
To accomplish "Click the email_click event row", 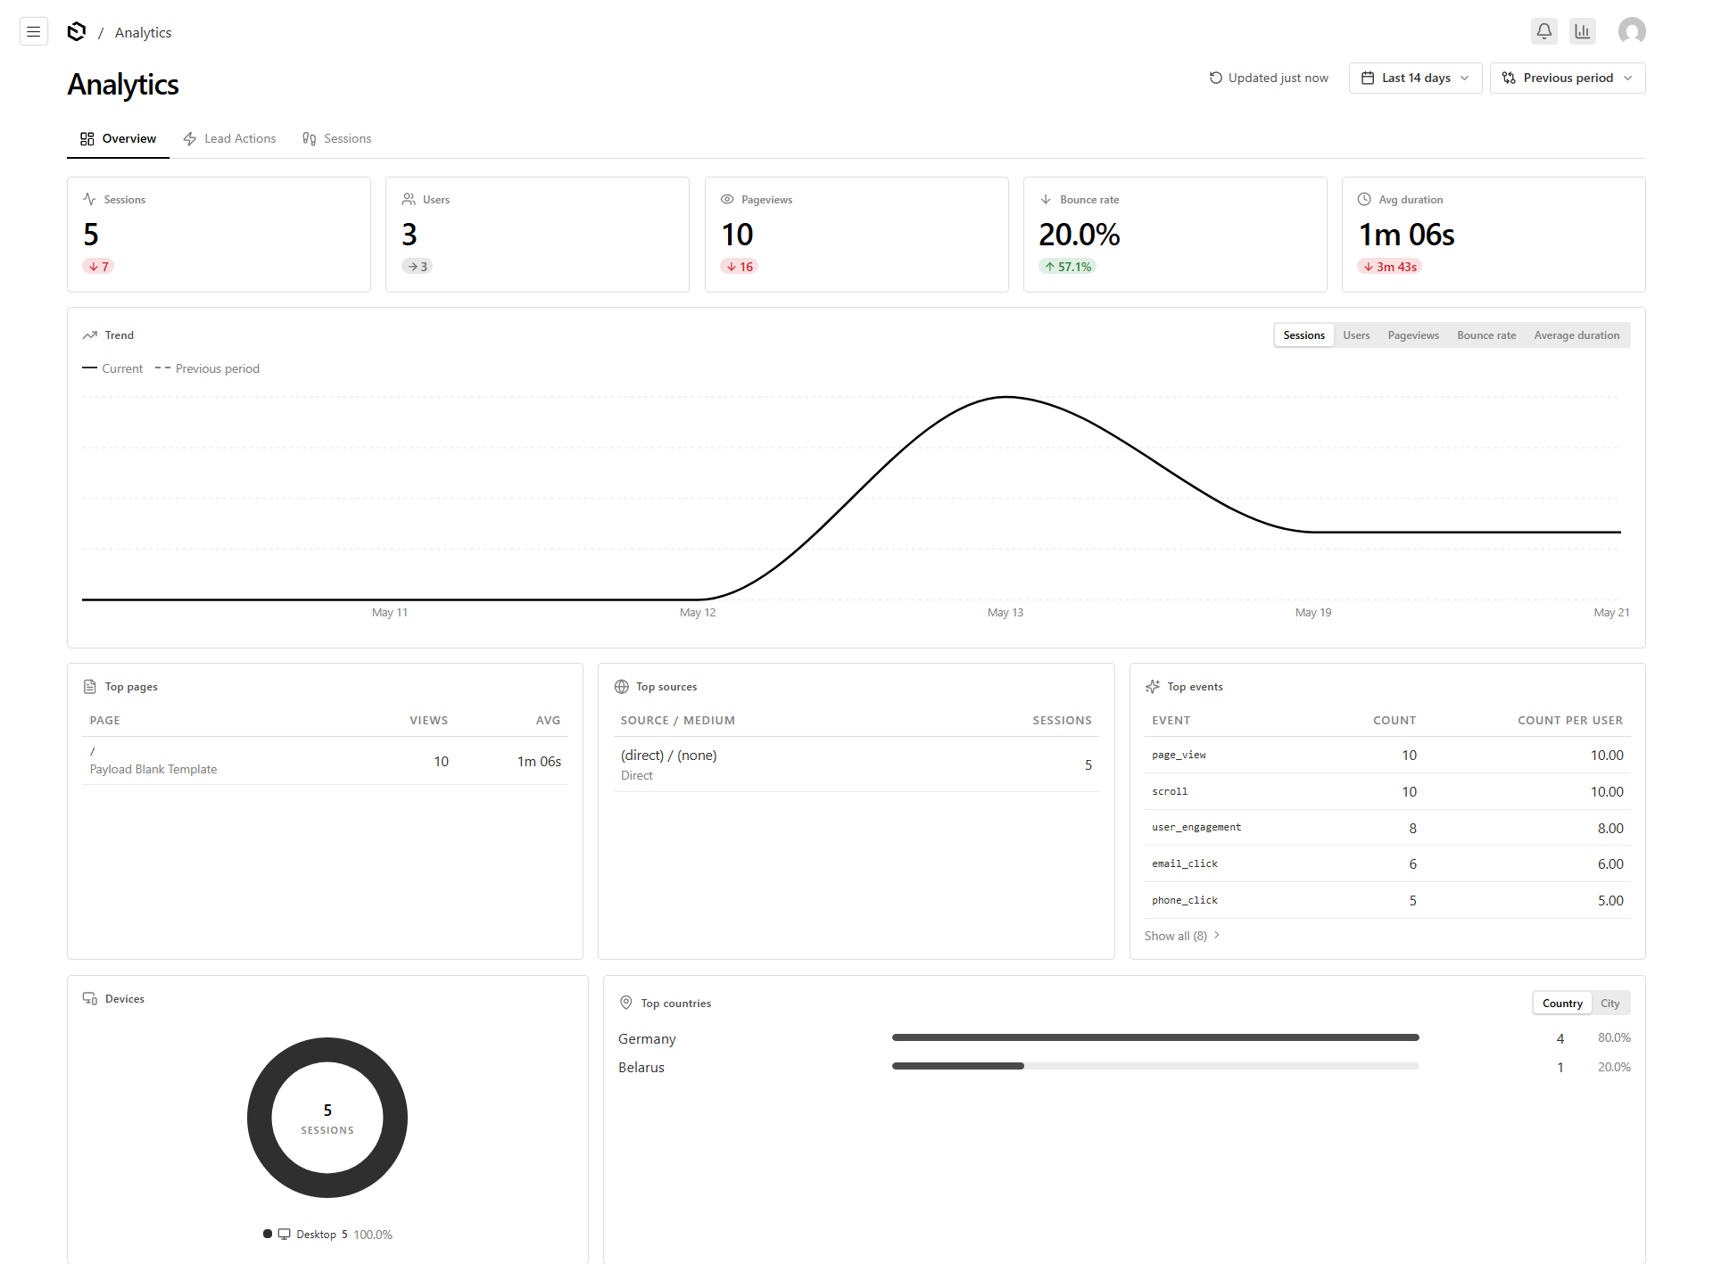I will click(x=1387, y=863).
